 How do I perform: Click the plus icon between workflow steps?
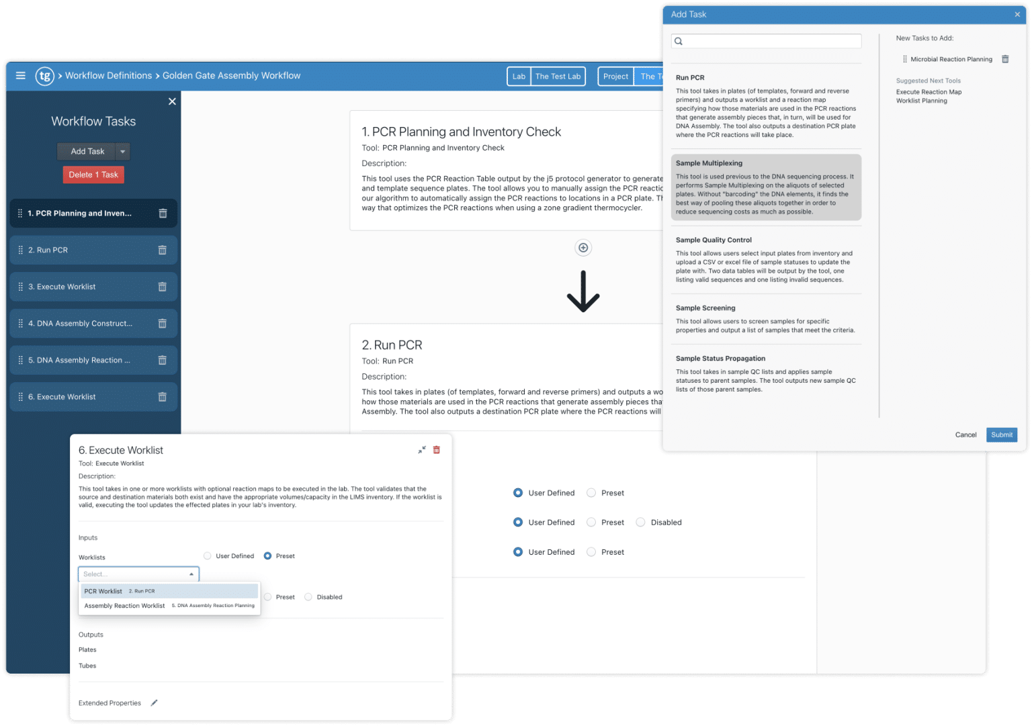[583, 248]
